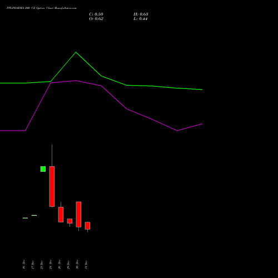Click the 26 Dec date label
Image resolution: width=278 pixels, height=278 pixels.
pyautogui.click(x=59, y=264)
